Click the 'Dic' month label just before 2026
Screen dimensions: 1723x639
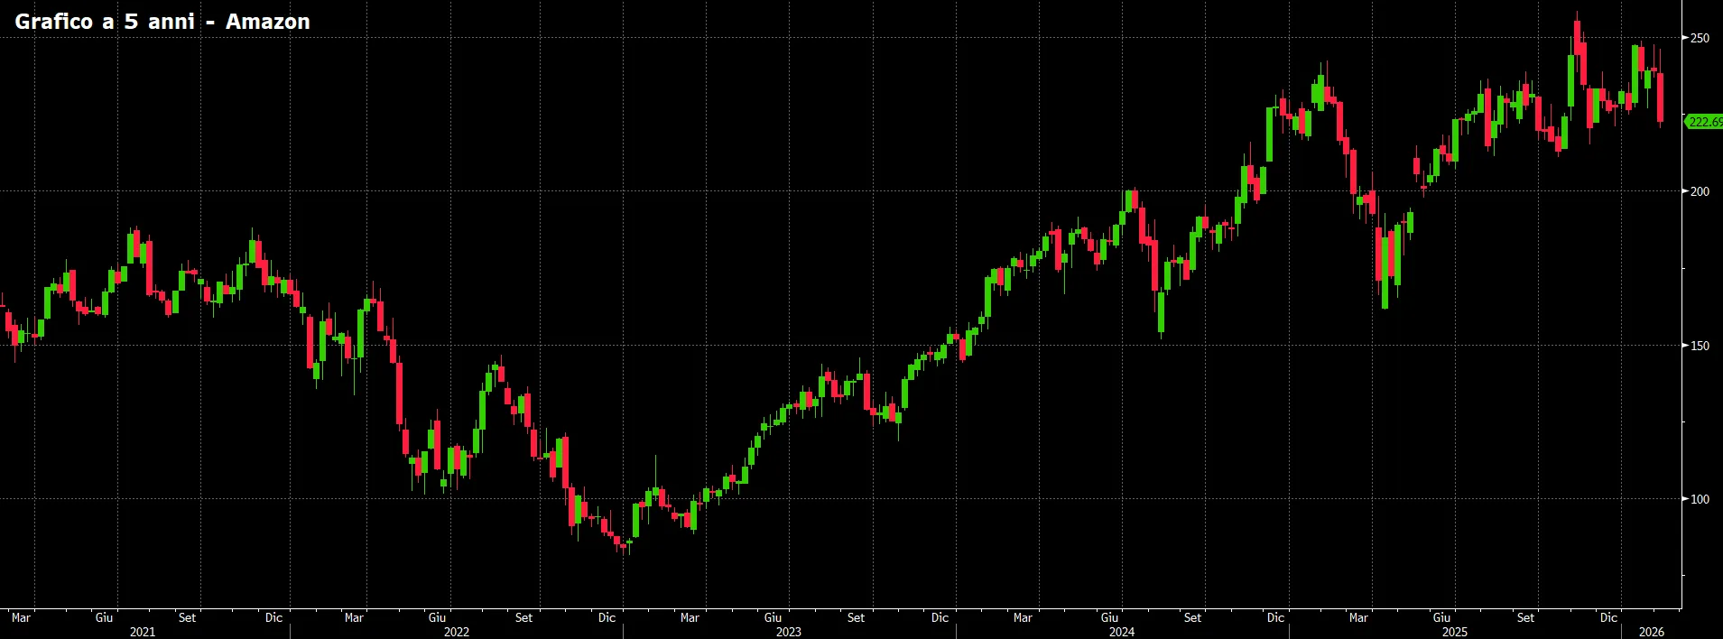[x=1608, y=617]
